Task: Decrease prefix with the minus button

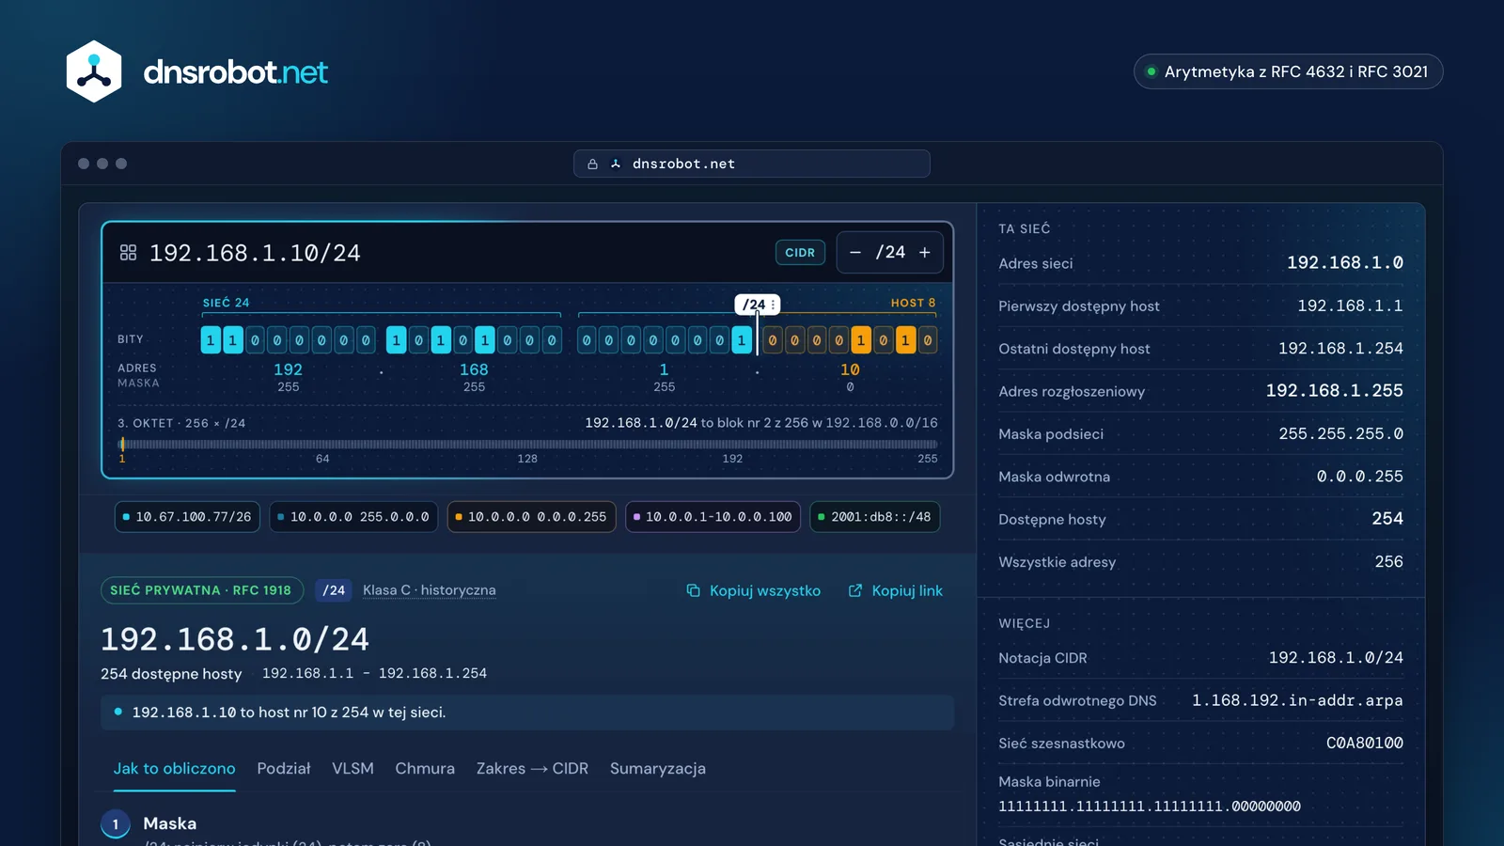Action: pyautogui.click(x=855, y=252)
